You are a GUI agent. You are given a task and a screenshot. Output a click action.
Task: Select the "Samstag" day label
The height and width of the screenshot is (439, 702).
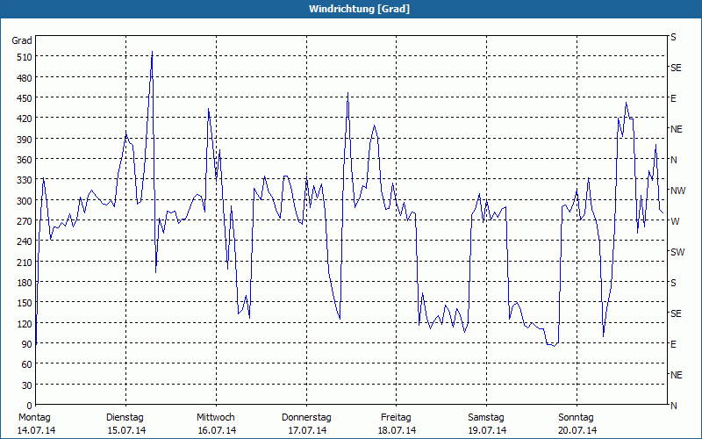[x=486, y=418]
